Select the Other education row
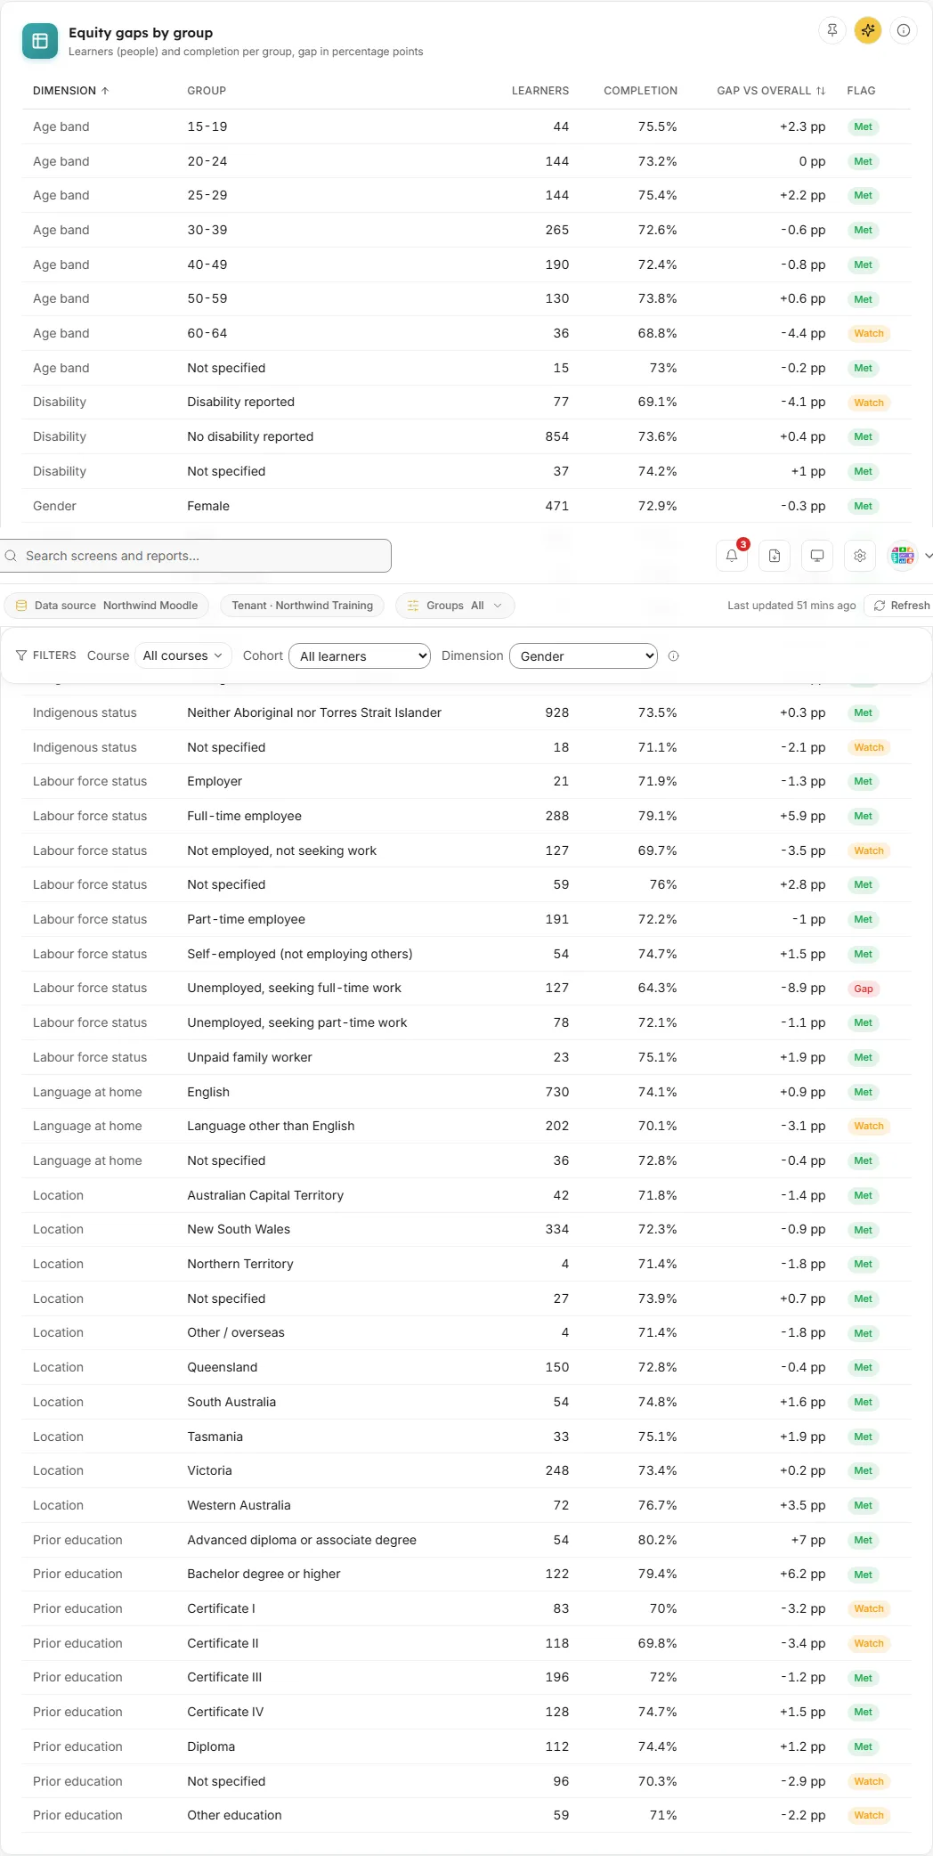The image size is (933, 1856). point(466,1815)
